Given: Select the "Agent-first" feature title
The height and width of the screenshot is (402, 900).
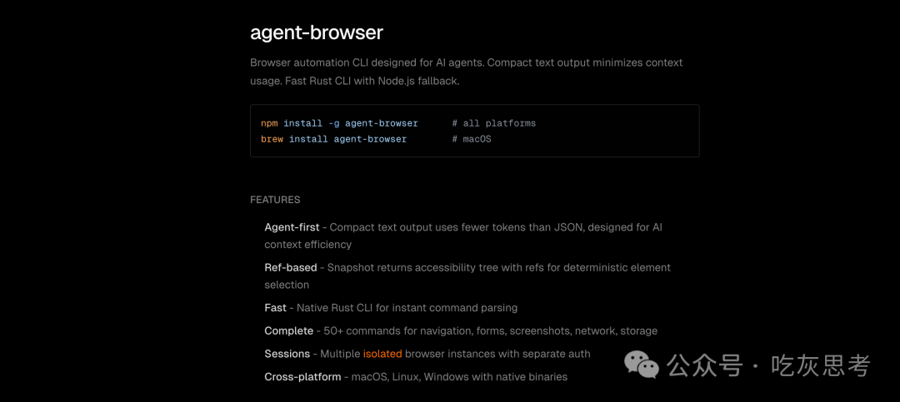Looking at the screenshot, I should (x=291, y=227).
